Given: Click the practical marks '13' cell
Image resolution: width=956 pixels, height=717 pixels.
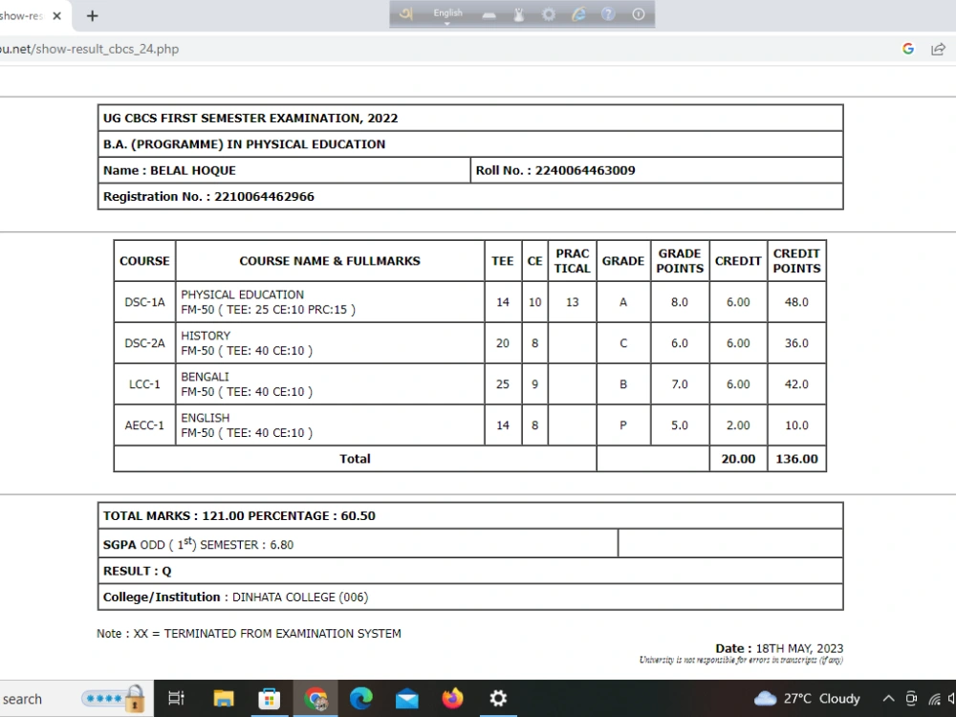Looking at the screenshot, I should click(572, 302).
